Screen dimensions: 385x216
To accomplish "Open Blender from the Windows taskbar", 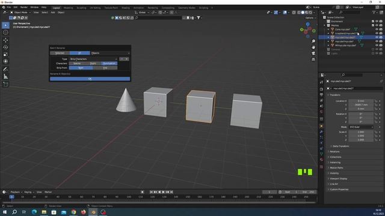I will tap(93, 212).
